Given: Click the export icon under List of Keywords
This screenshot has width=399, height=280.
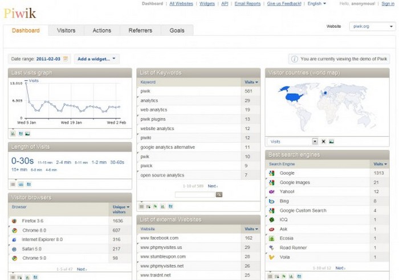Looking at the screenshot, I should click(x=170, y=207).
